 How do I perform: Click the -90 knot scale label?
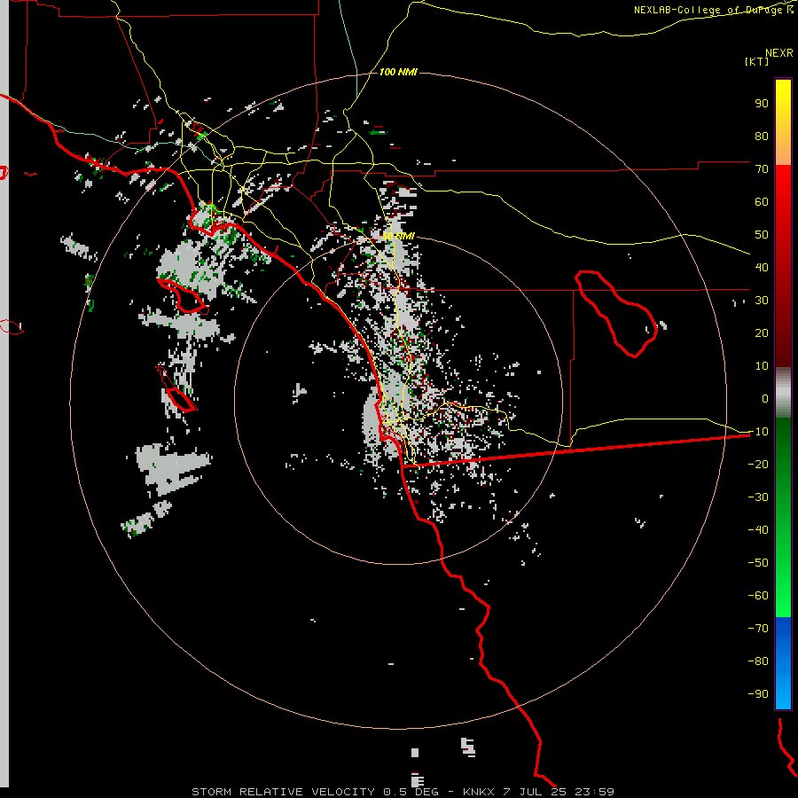pyautogui.click(x=758, y=693)
